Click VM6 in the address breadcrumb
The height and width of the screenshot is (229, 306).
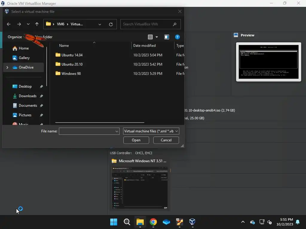pyautogui.click(x=60, y=24)
